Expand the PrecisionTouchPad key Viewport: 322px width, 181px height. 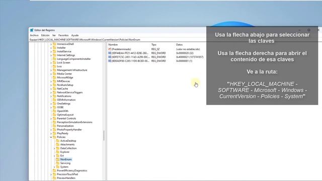pyautogui.click(x=51, y=174)
